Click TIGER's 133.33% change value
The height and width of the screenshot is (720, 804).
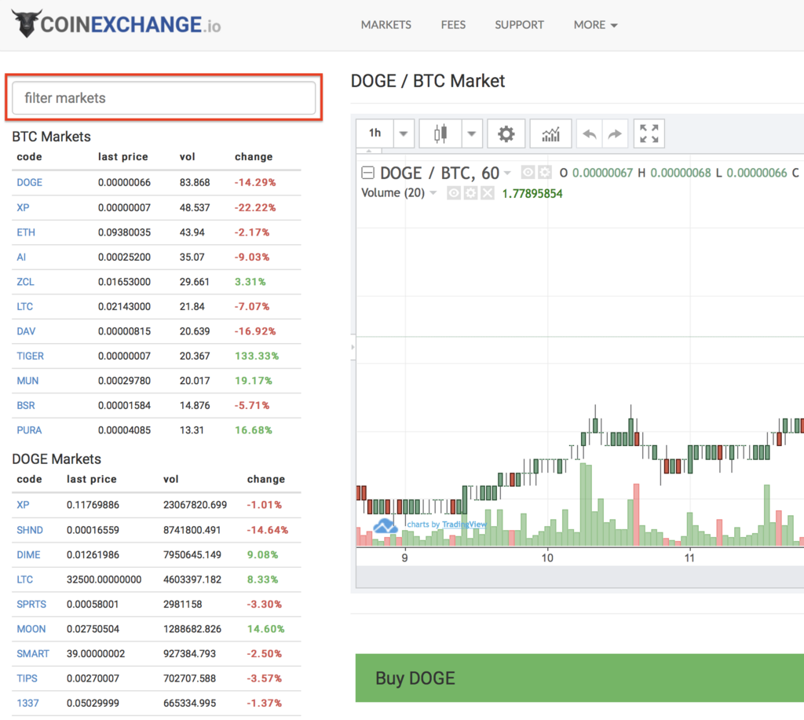click(257, 356)
